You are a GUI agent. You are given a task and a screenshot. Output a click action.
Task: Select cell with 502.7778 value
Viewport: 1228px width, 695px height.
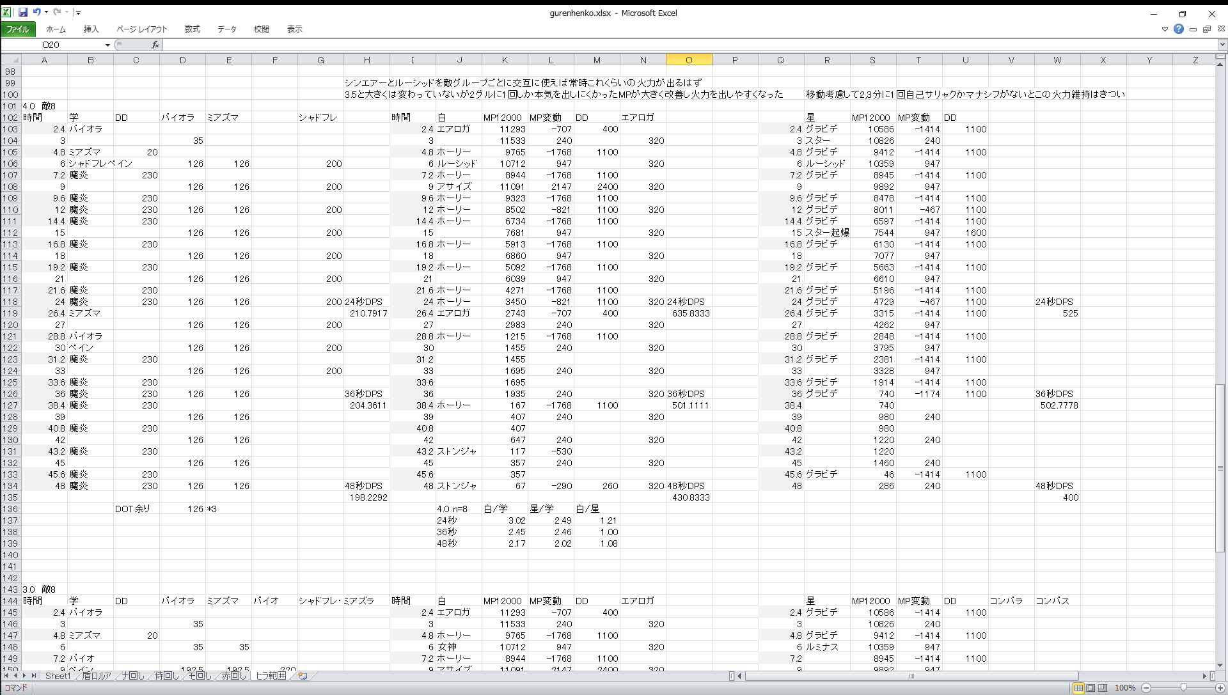1057,405
